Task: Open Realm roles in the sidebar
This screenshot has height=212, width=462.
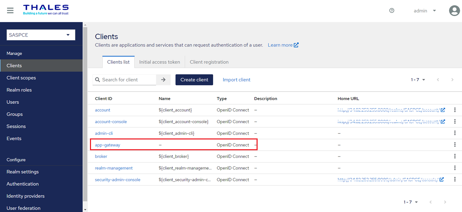Action: click(19, 90)
